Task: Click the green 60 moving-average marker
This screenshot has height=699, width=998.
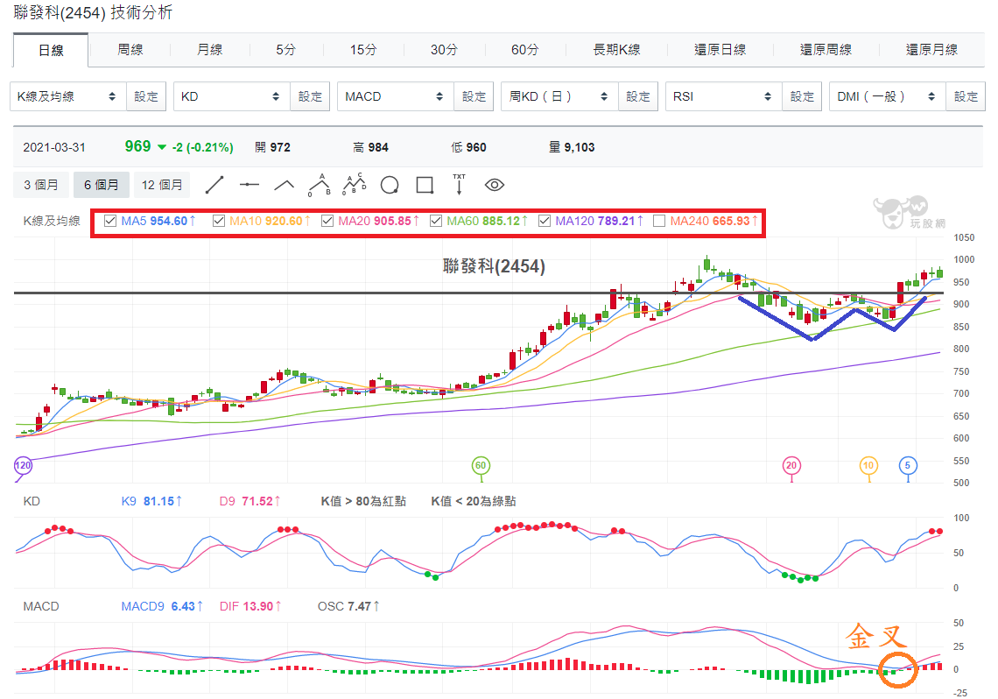Action: coord(481,465)
